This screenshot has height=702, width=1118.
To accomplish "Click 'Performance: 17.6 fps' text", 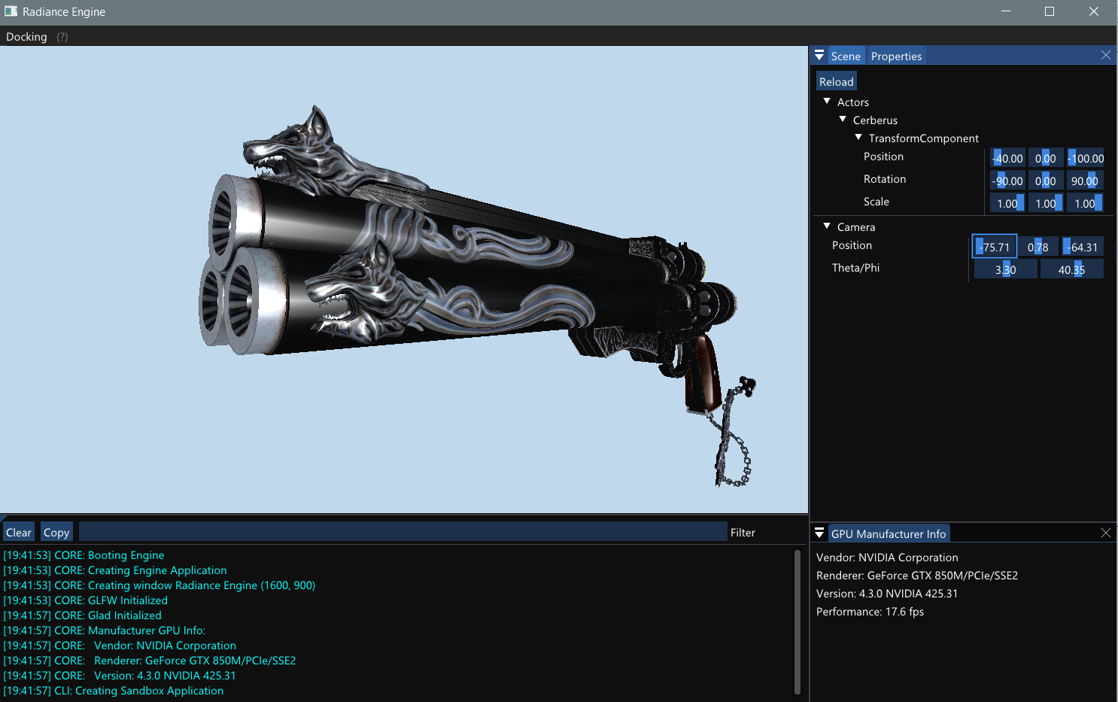I will [870, 612].
